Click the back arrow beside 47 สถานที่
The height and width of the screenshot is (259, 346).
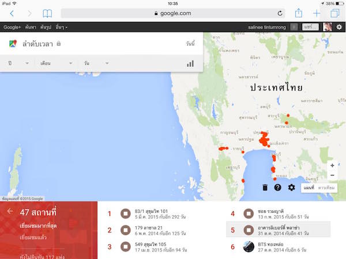pos(10,211)
